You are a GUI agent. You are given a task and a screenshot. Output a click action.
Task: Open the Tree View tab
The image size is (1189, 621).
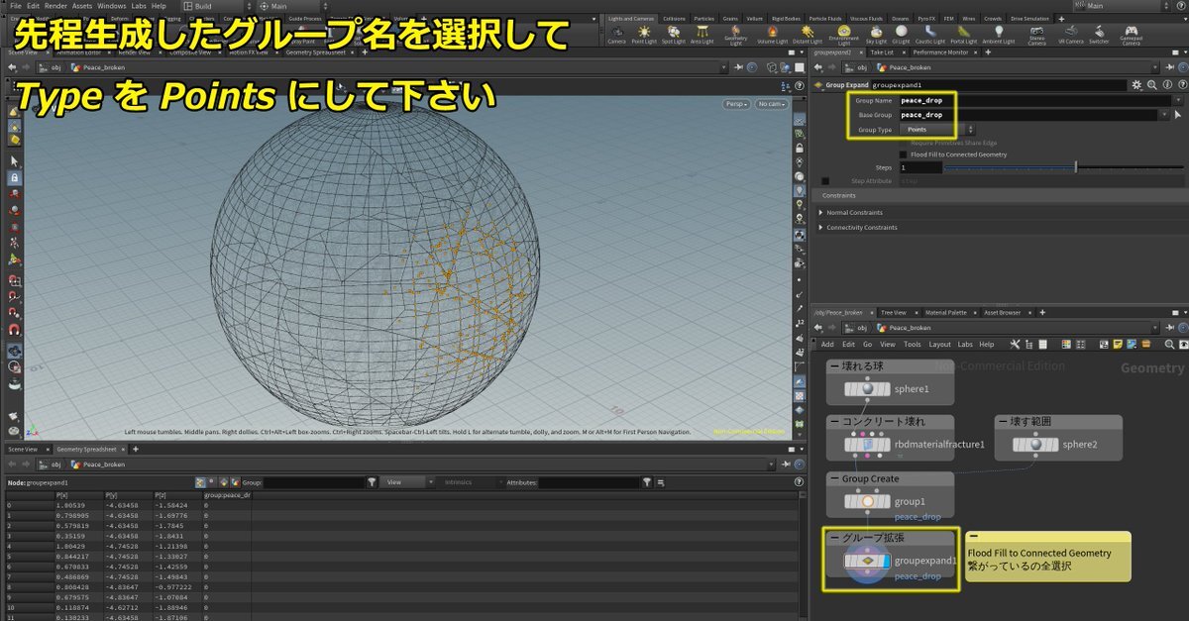point(893,312)
